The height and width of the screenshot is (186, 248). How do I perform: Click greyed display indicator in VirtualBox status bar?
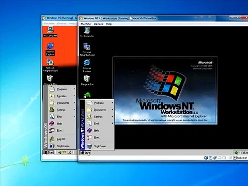[x=230, y=158]
